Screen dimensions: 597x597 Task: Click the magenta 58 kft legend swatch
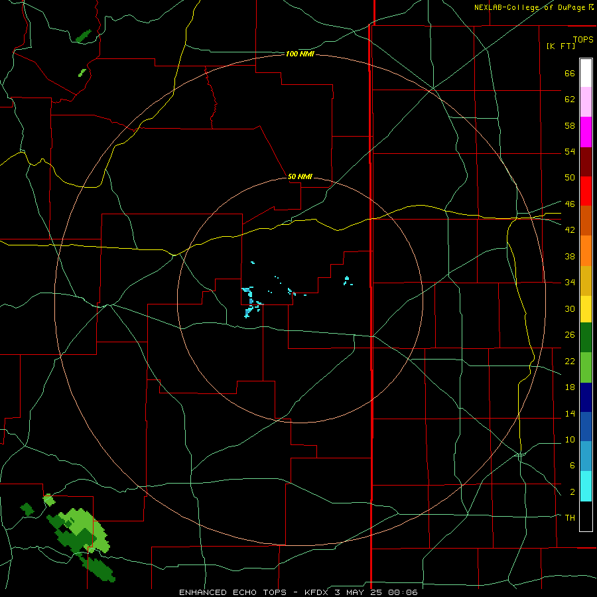click(586, 132)
